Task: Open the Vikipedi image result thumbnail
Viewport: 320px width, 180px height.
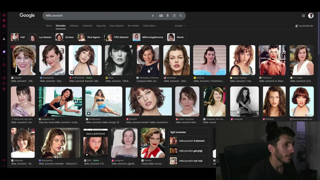Action: tap(23, 60)
